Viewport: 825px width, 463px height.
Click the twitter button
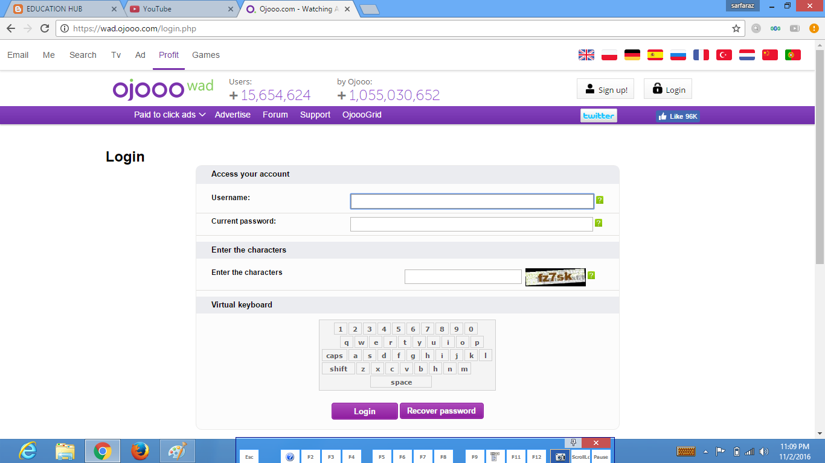click(599, 116)
